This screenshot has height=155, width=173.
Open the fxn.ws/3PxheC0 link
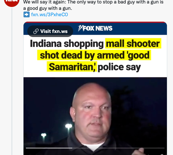(49, 14)
